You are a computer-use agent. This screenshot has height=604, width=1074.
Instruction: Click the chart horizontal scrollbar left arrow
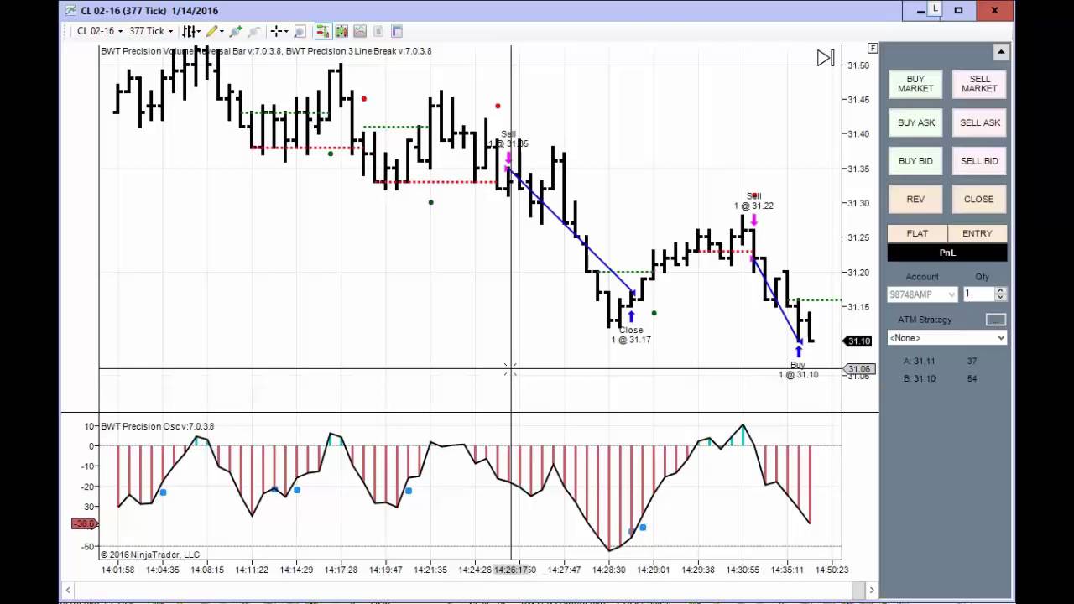point(68,591)
